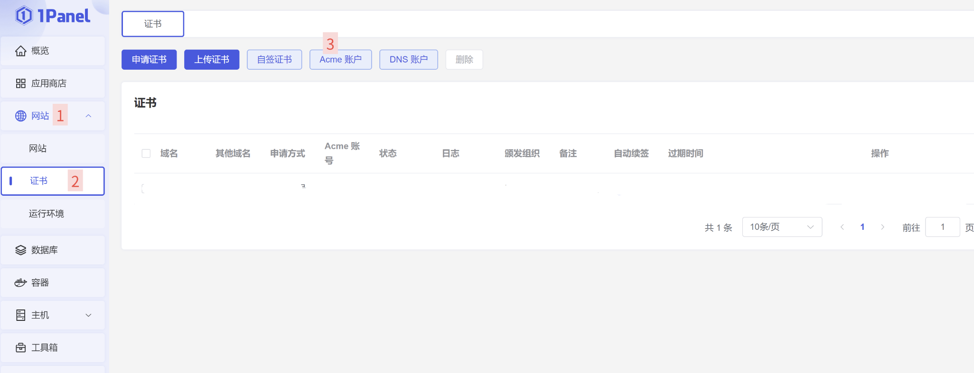
Task: Open the overview home icon
Action: click(x=20, y=51)
